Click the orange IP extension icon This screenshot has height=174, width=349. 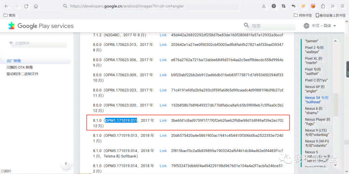point(303,6)
